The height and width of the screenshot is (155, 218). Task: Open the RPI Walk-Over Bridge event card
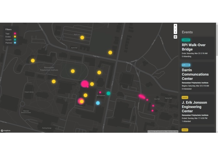(197, 48)
